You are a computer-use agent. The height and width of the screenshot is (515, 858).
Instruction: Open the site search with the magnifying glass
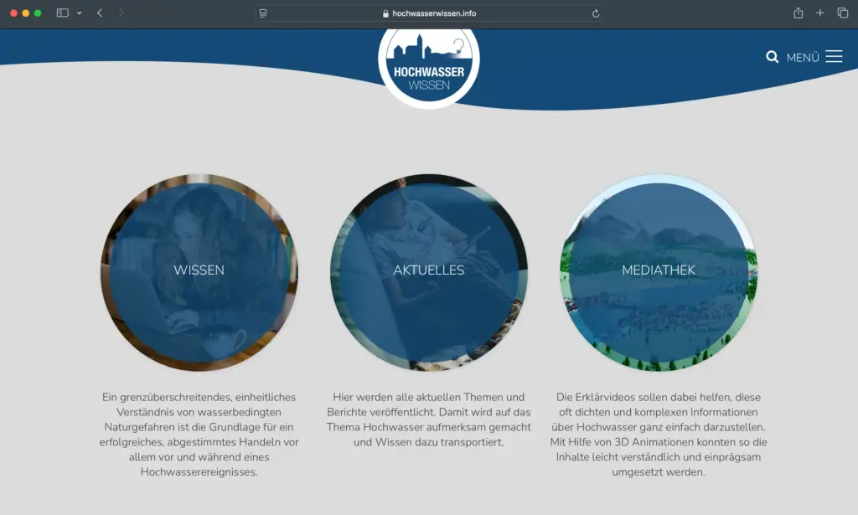point(772,57)
